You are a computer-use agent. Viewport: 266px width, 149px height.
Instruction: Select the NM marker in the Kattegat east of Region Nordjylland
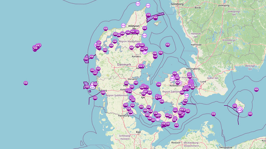click(168, 45)
